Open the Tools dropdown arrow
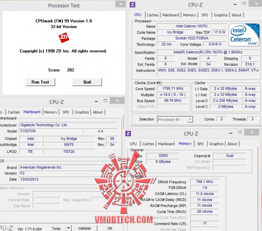 coord(68,228)
